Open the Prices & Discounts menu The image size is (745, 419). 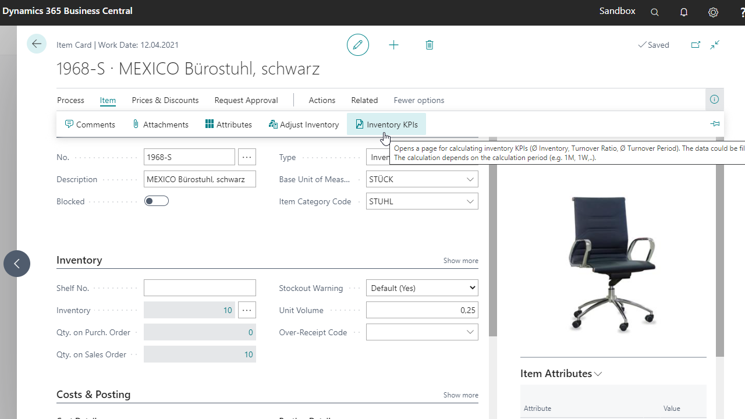[x=165, y=100]
